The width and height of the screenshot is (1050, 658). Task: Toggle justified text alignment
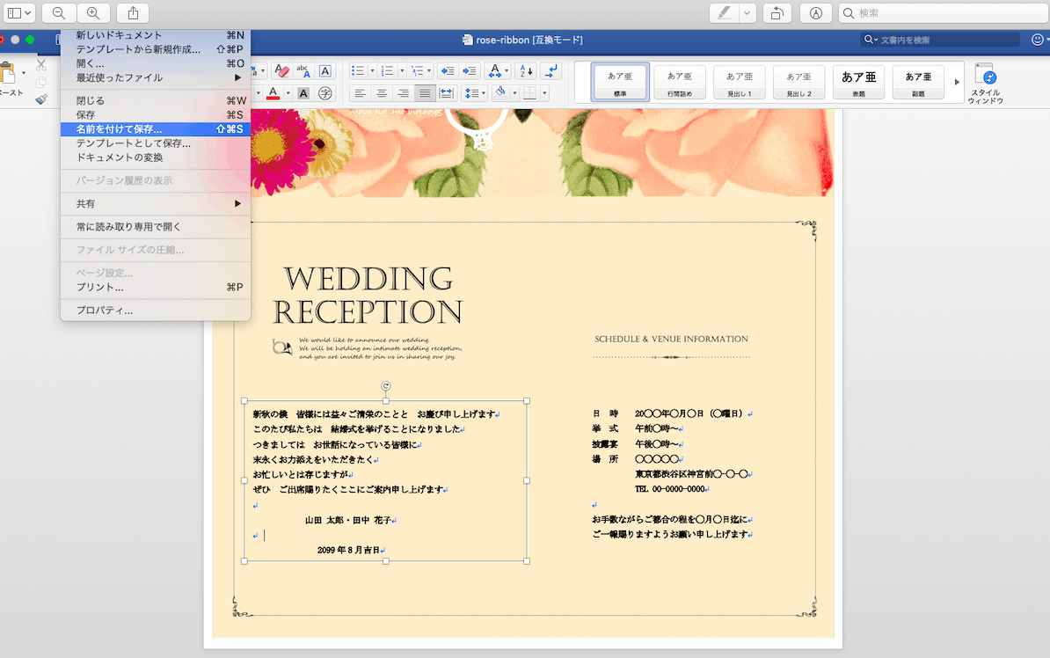pyautogui.click(x=424, y=93)
